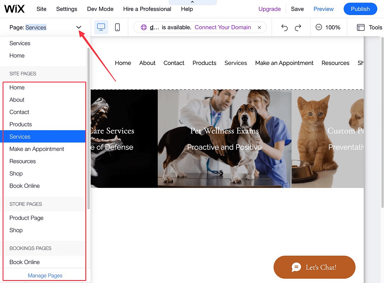Select Home under Site Pages

(x=44, y=88)
